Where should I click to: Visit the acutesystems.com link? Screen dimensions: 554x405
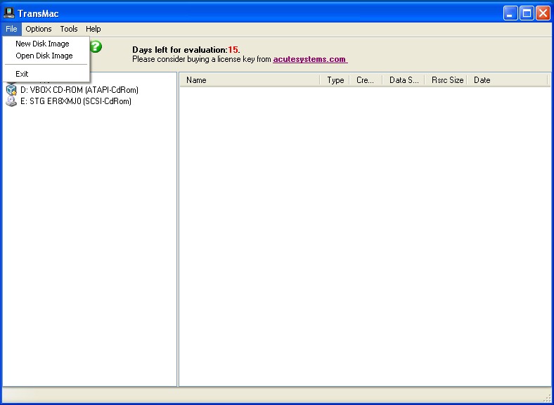(x=310, y=59)
